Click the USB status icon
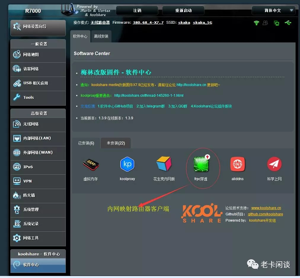 tap(288, 23)
